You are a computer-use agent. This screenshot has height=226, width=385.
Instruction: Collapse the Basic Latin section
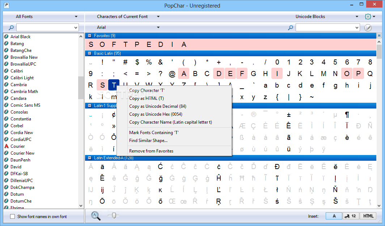(x=90, y=53)
